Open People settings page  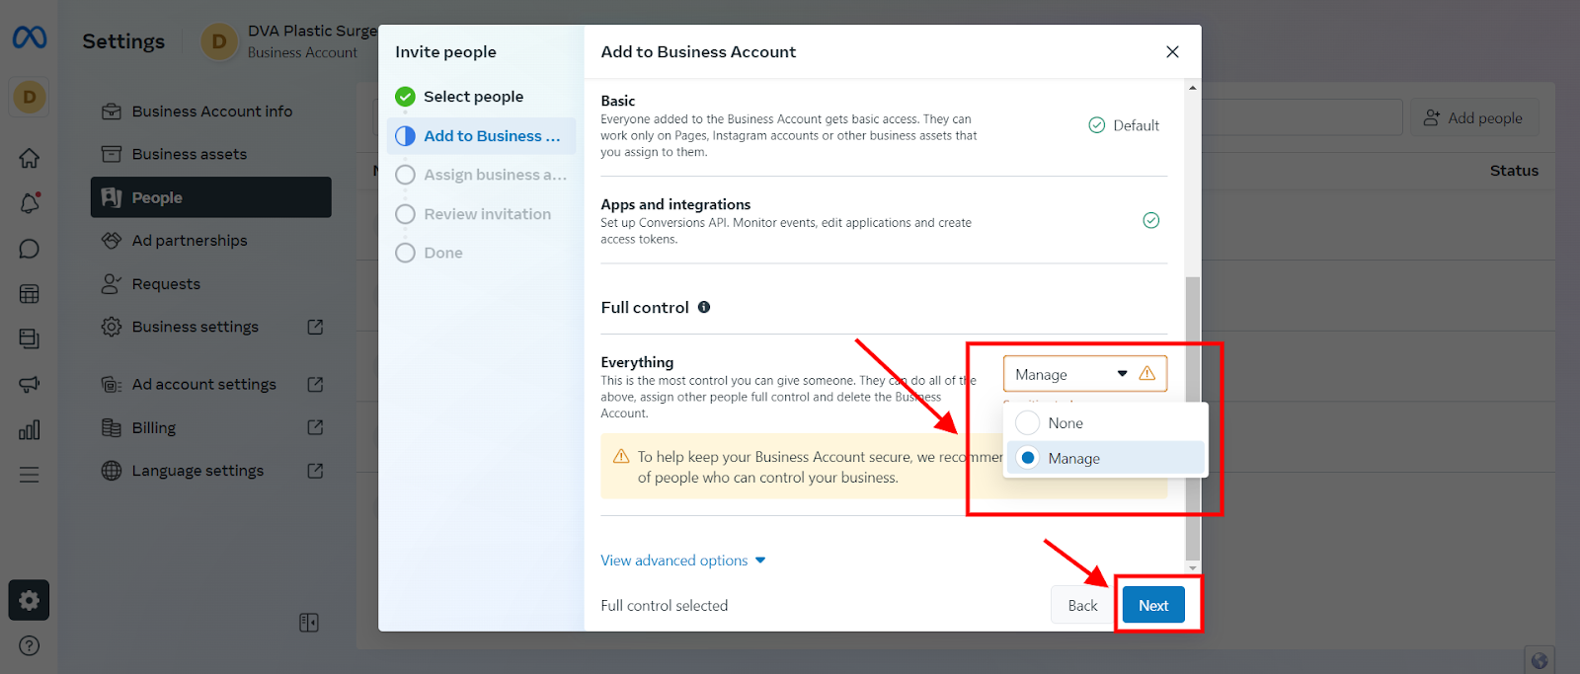click(x=211, y=197)
